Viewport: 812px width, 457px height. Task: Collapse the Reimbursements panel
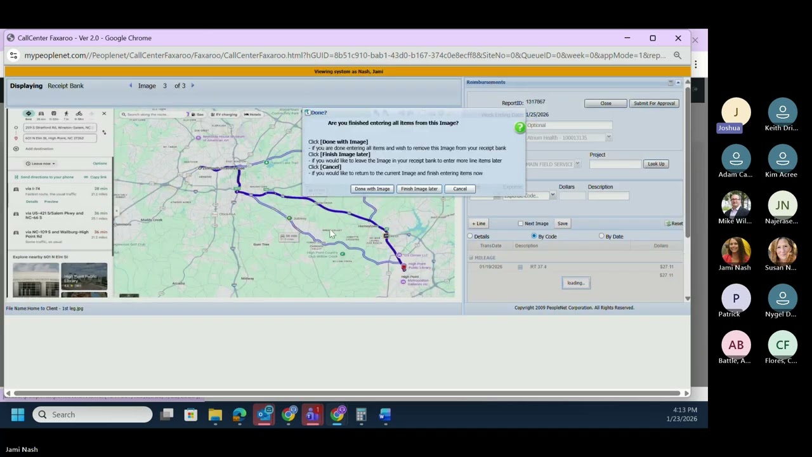pyautogui.click(x=678, y=83)
